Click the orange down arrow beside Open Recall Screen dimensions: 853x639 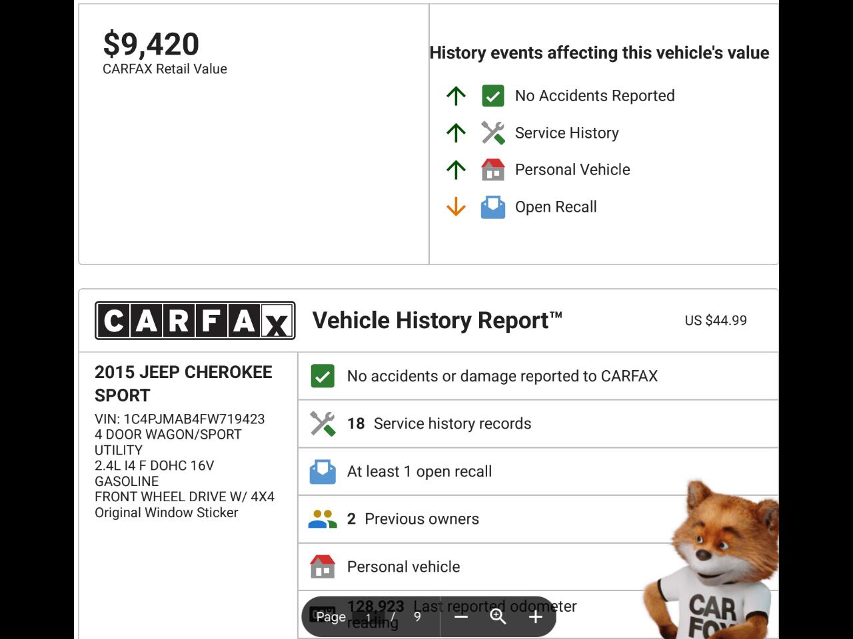click(456, 207)
